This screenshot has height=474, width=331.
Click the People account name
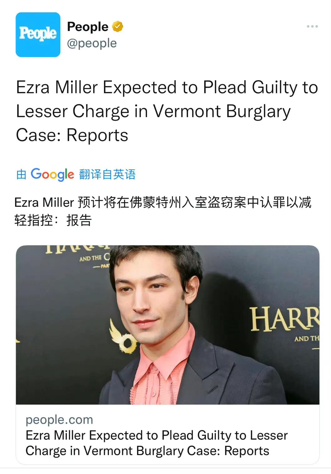click(88, 27)
